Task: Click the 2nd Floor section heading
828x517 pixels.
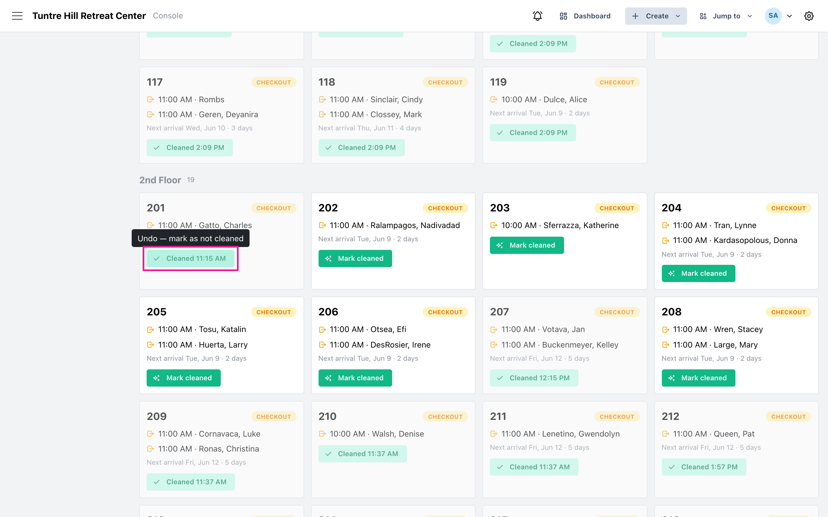Action: 160,180
